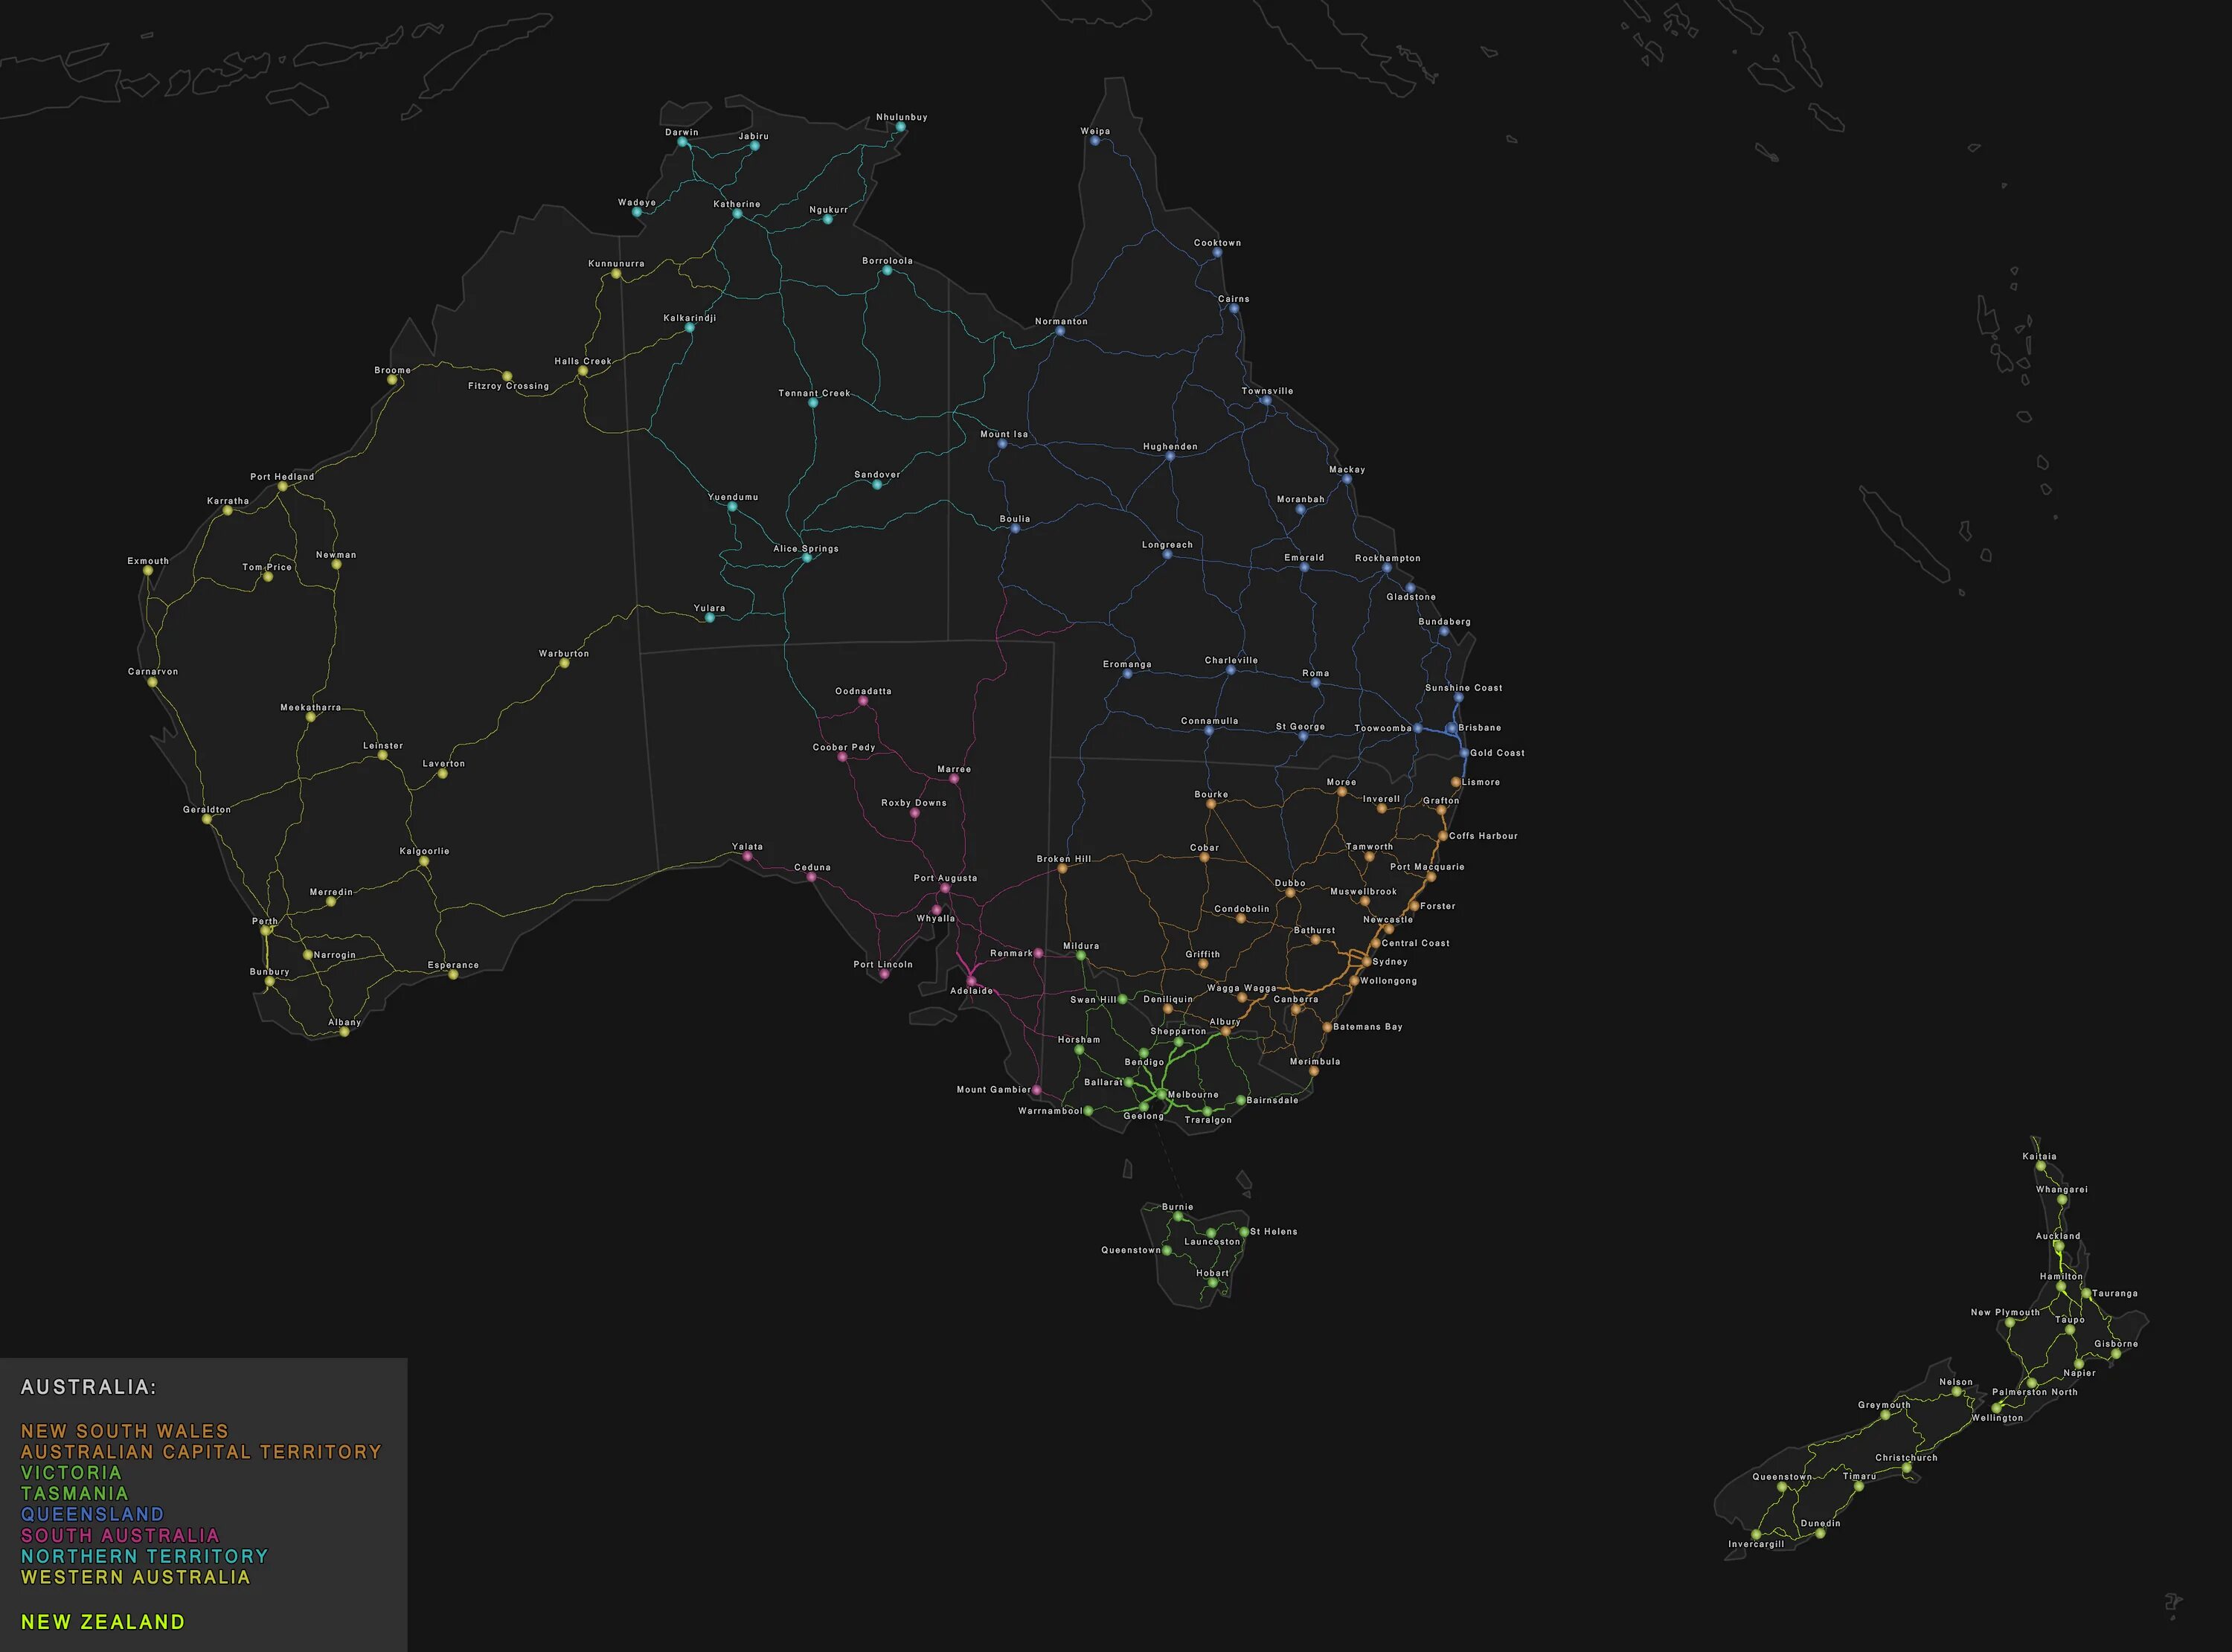Select the Alice Springs map node

pyautogui.click(x=807, y=558)
